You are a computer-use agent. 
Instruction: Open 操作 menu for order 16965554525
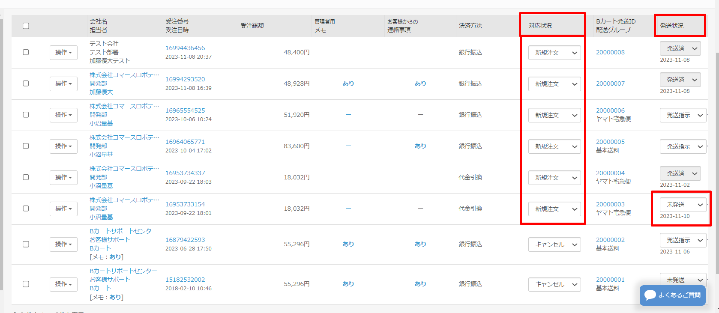click(63, 115)
